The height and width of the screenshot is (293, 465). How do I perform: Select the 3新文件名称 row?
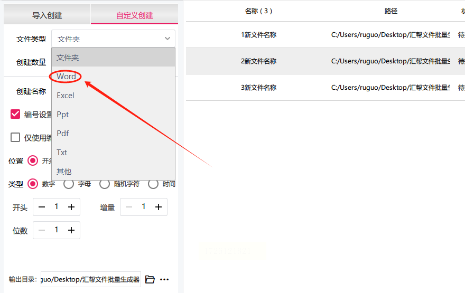tap(325, 88)
